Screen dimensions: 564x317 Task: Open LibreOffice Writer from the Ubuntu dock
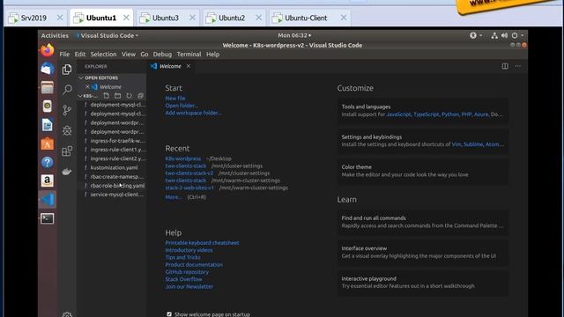click(47, 125)
